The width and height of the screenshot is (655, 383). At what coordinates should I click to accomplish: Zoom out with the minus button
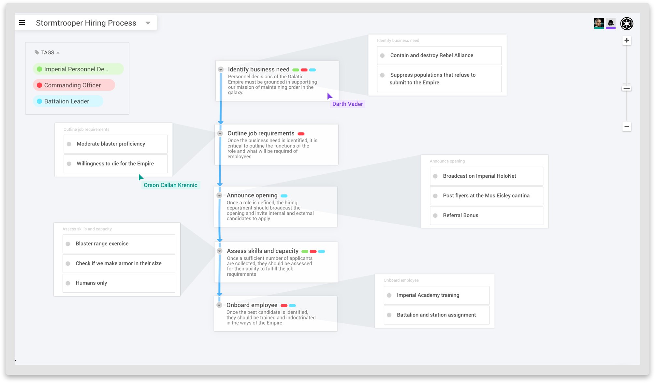coord(627,126)
